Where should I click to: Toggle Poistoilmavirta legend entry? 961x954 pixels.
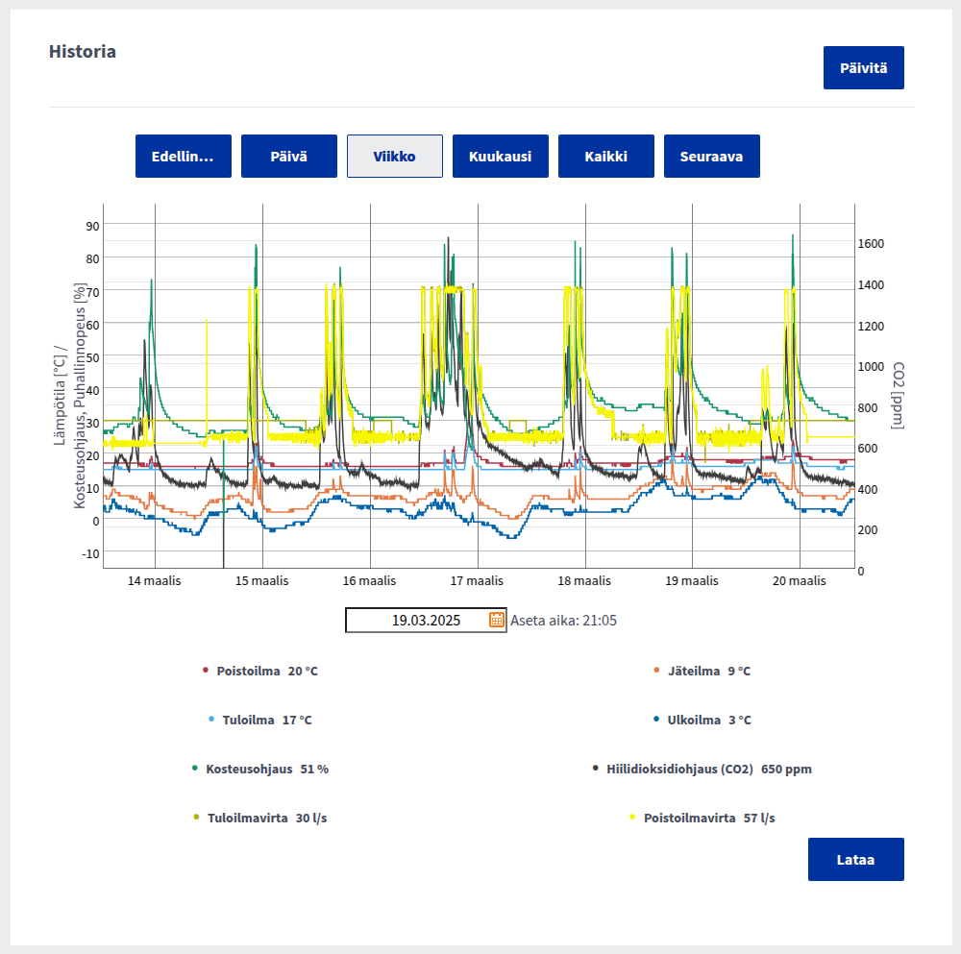(x=708, y=818)
